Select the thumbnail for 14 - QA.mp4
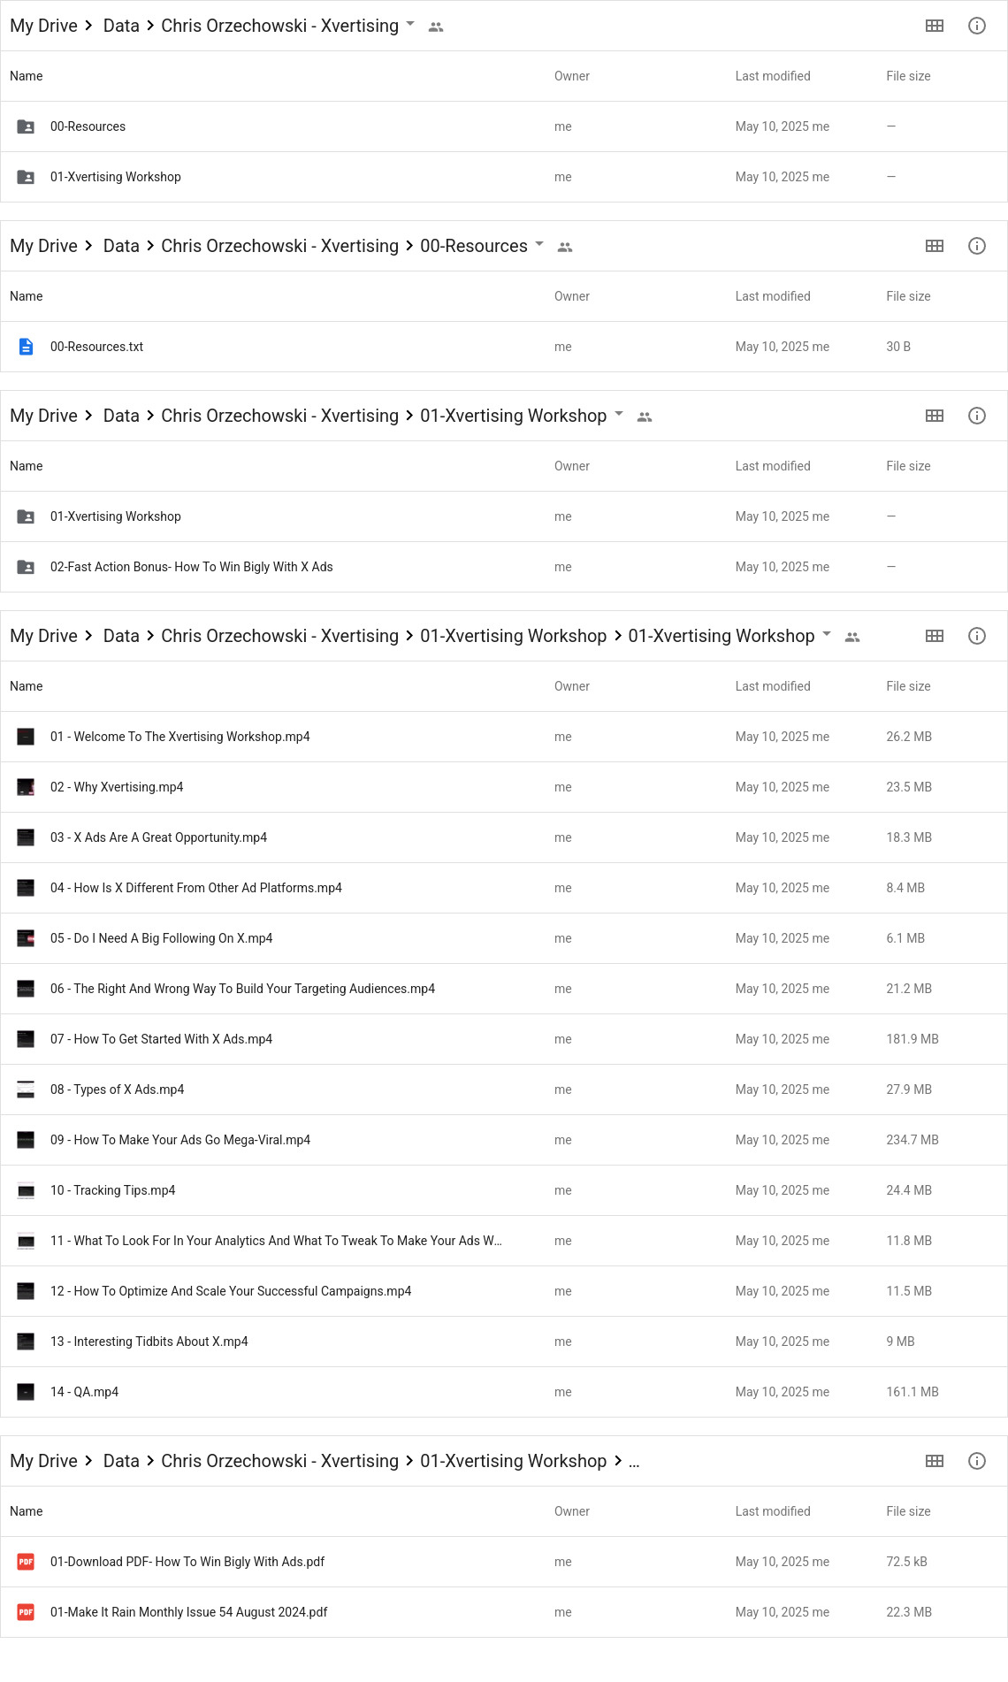Screen dimensions: 1008x1682 pos(27,1392)
